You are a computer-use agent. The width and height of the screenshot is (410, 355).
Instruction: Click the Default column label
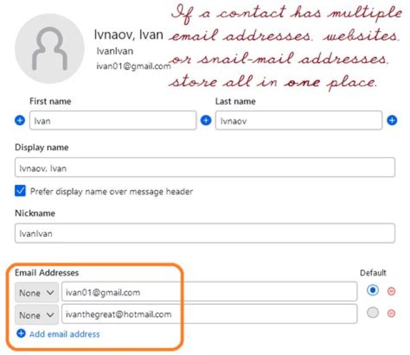point(373,273)
